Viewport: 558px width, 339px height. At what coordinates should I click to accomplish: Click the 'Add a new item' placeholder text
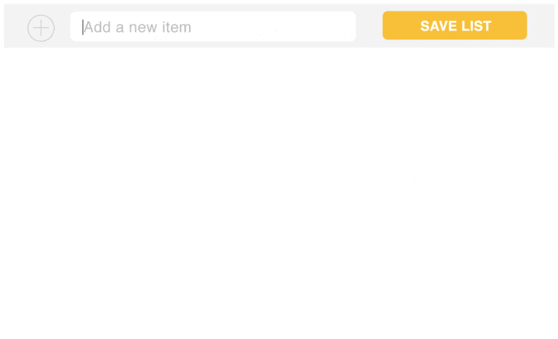click(x=137, y=27)
